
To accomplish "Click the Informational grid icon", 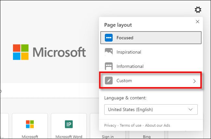I will click(x=108, y=66).
